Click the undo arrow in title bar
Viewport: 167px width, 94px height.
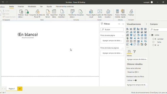tap(3, 2)
